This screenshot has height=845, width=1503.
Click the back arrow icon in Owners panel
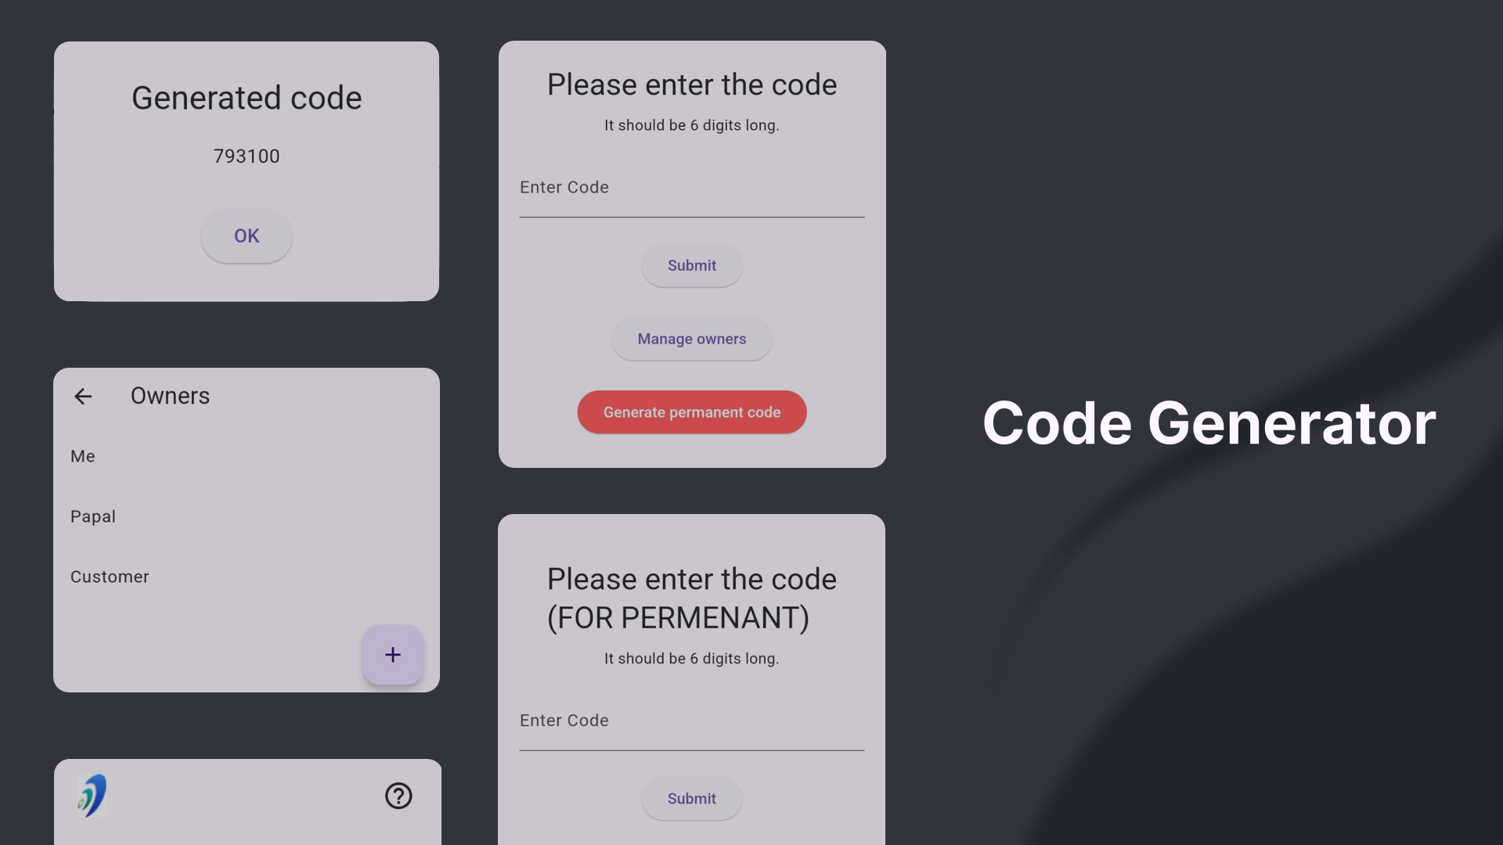82,396
